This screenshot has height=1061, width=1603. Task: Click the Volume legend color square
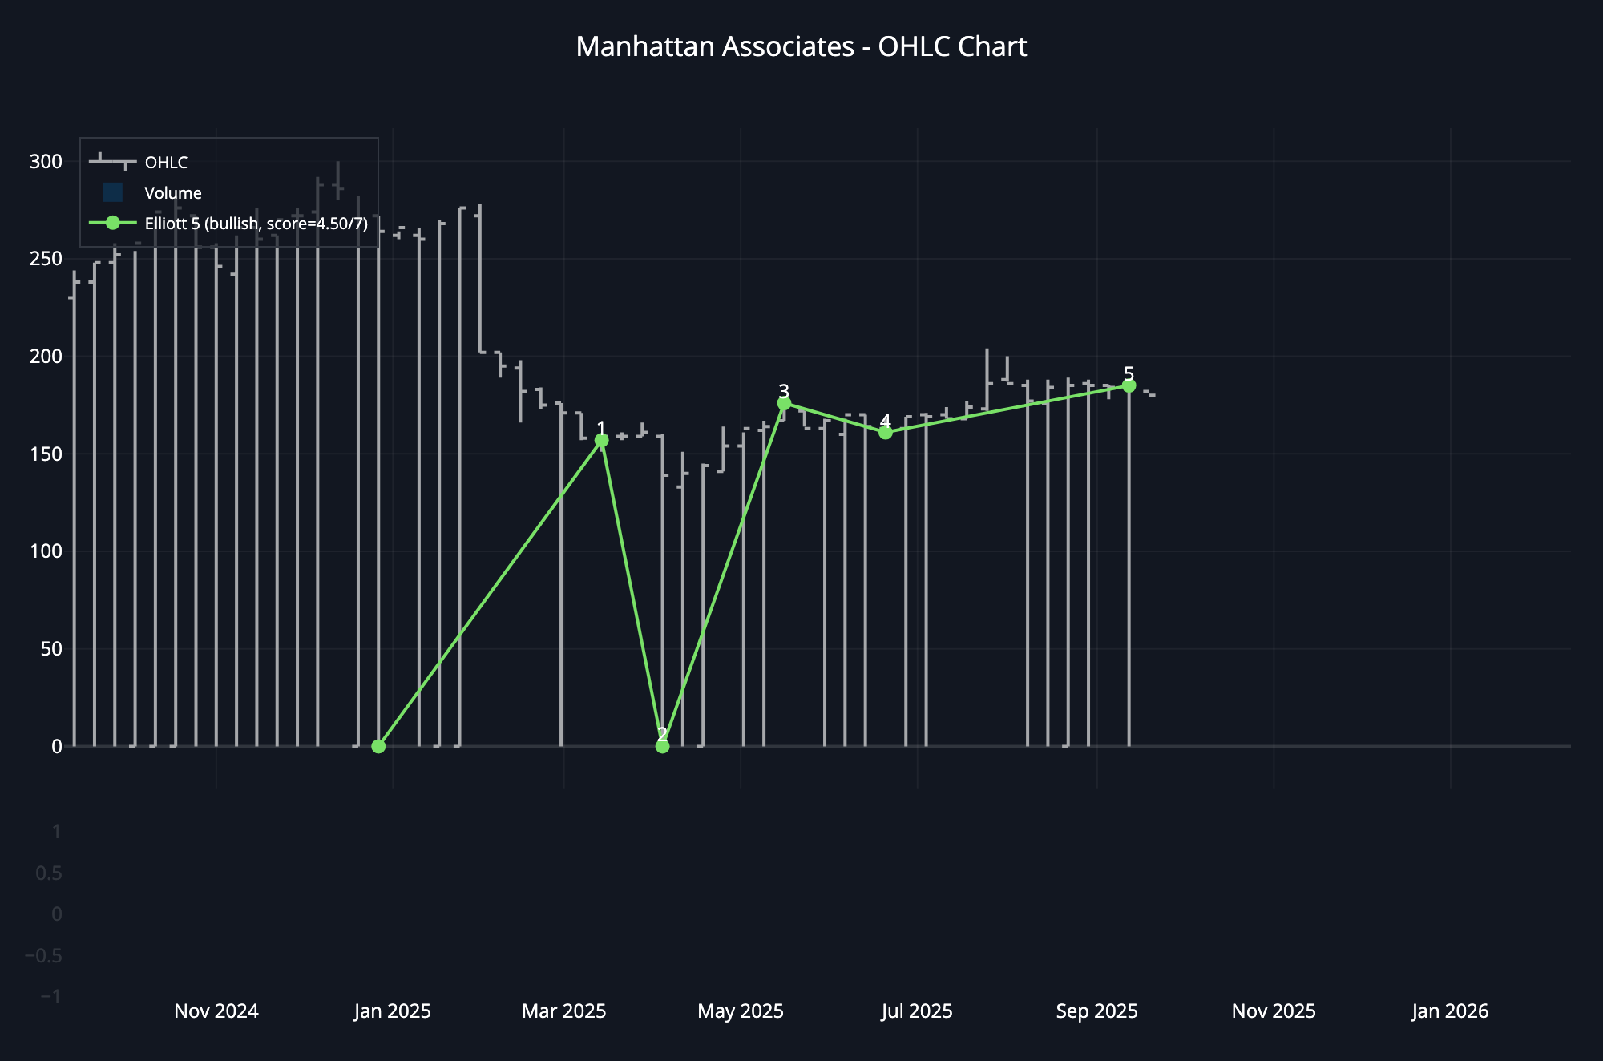(x=112, y=193)
